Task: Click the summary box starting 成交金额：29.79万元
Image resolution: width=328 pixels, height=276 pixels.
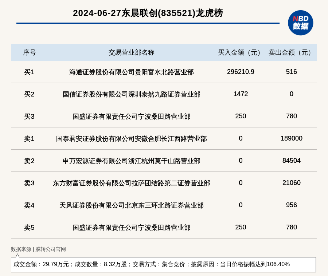Action: [163, 264]
